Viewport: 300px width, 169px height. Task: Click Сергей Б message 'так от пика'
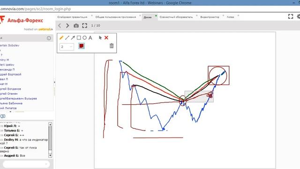pos(18,149)
